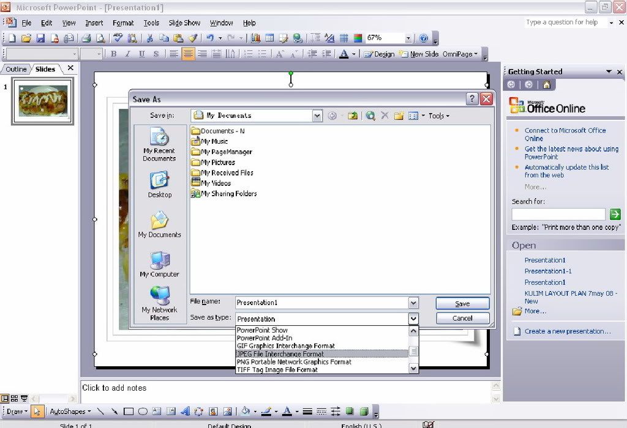627x428 pixels.
Task: Toggle Center alignment button
Action: tap(188, 54)
